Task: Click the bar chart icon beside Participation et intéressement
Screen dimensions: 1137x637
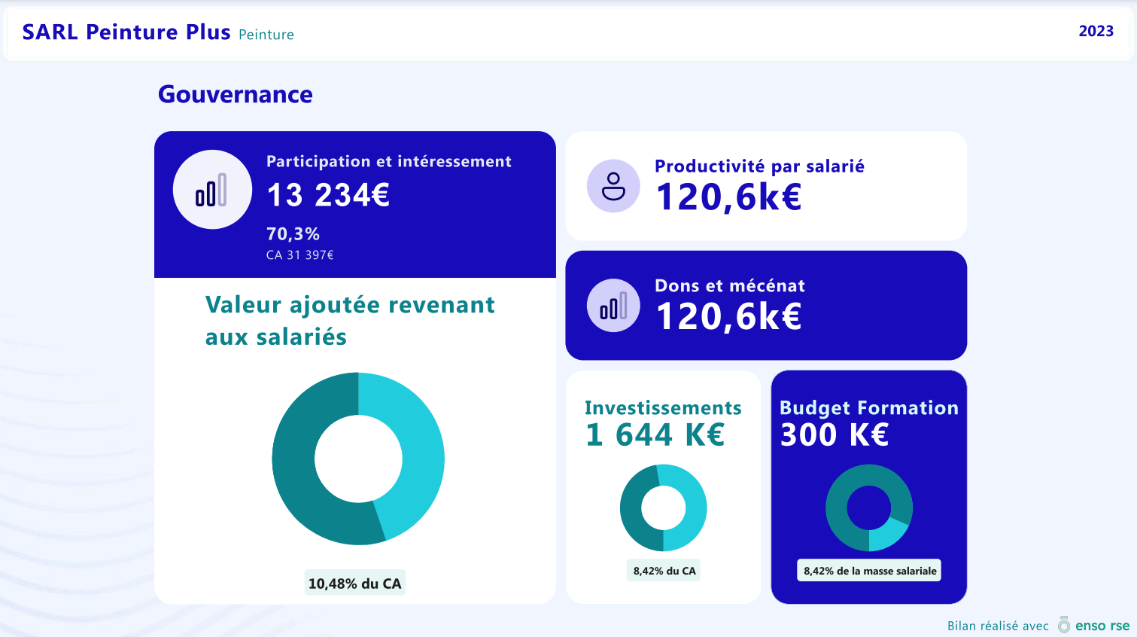Action: 212,190
